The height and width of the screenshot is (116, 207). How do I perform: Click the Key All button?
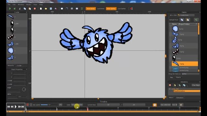pos(175,105)
